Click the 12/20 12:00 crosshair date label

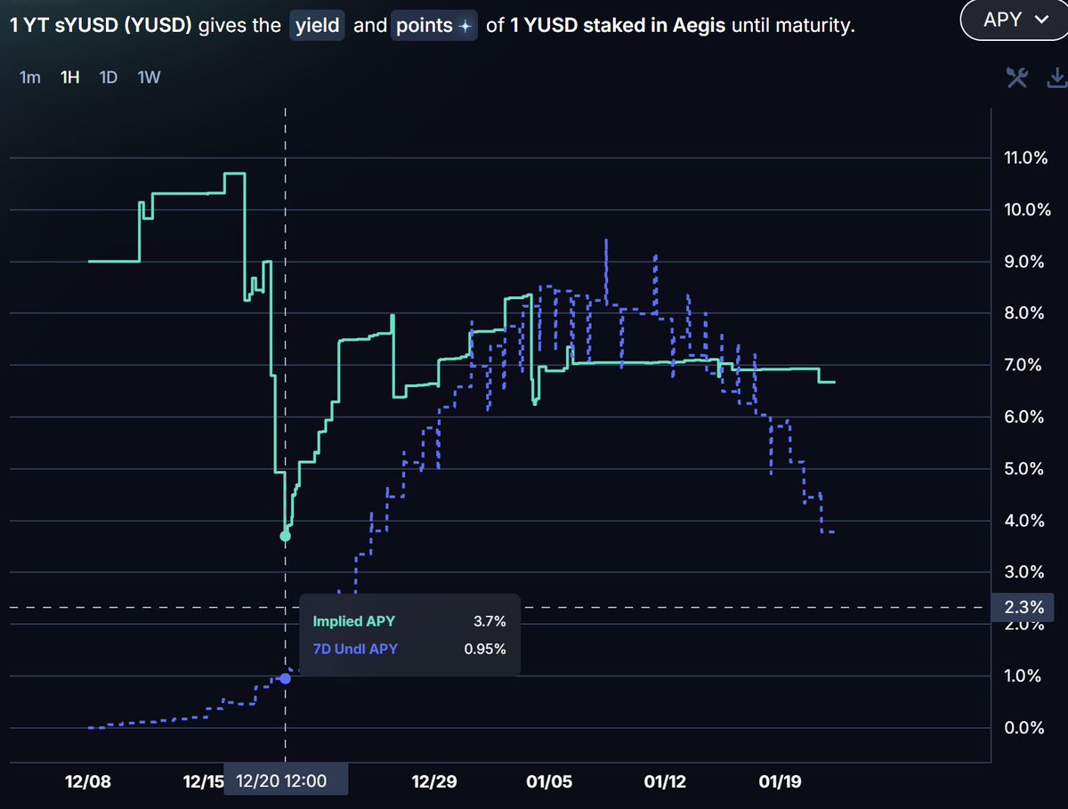(286, 781)
